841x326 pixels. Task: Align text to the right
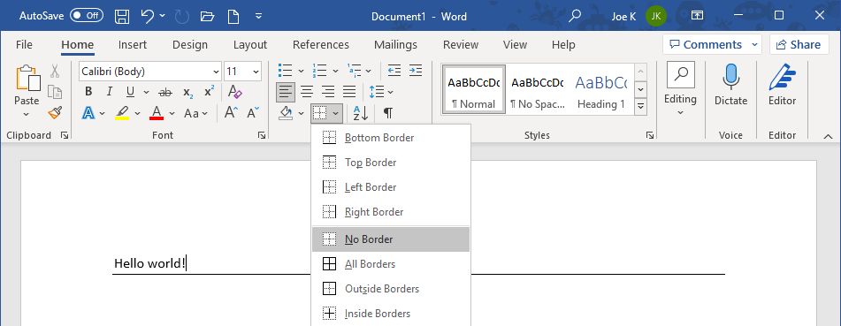(328, 92)
